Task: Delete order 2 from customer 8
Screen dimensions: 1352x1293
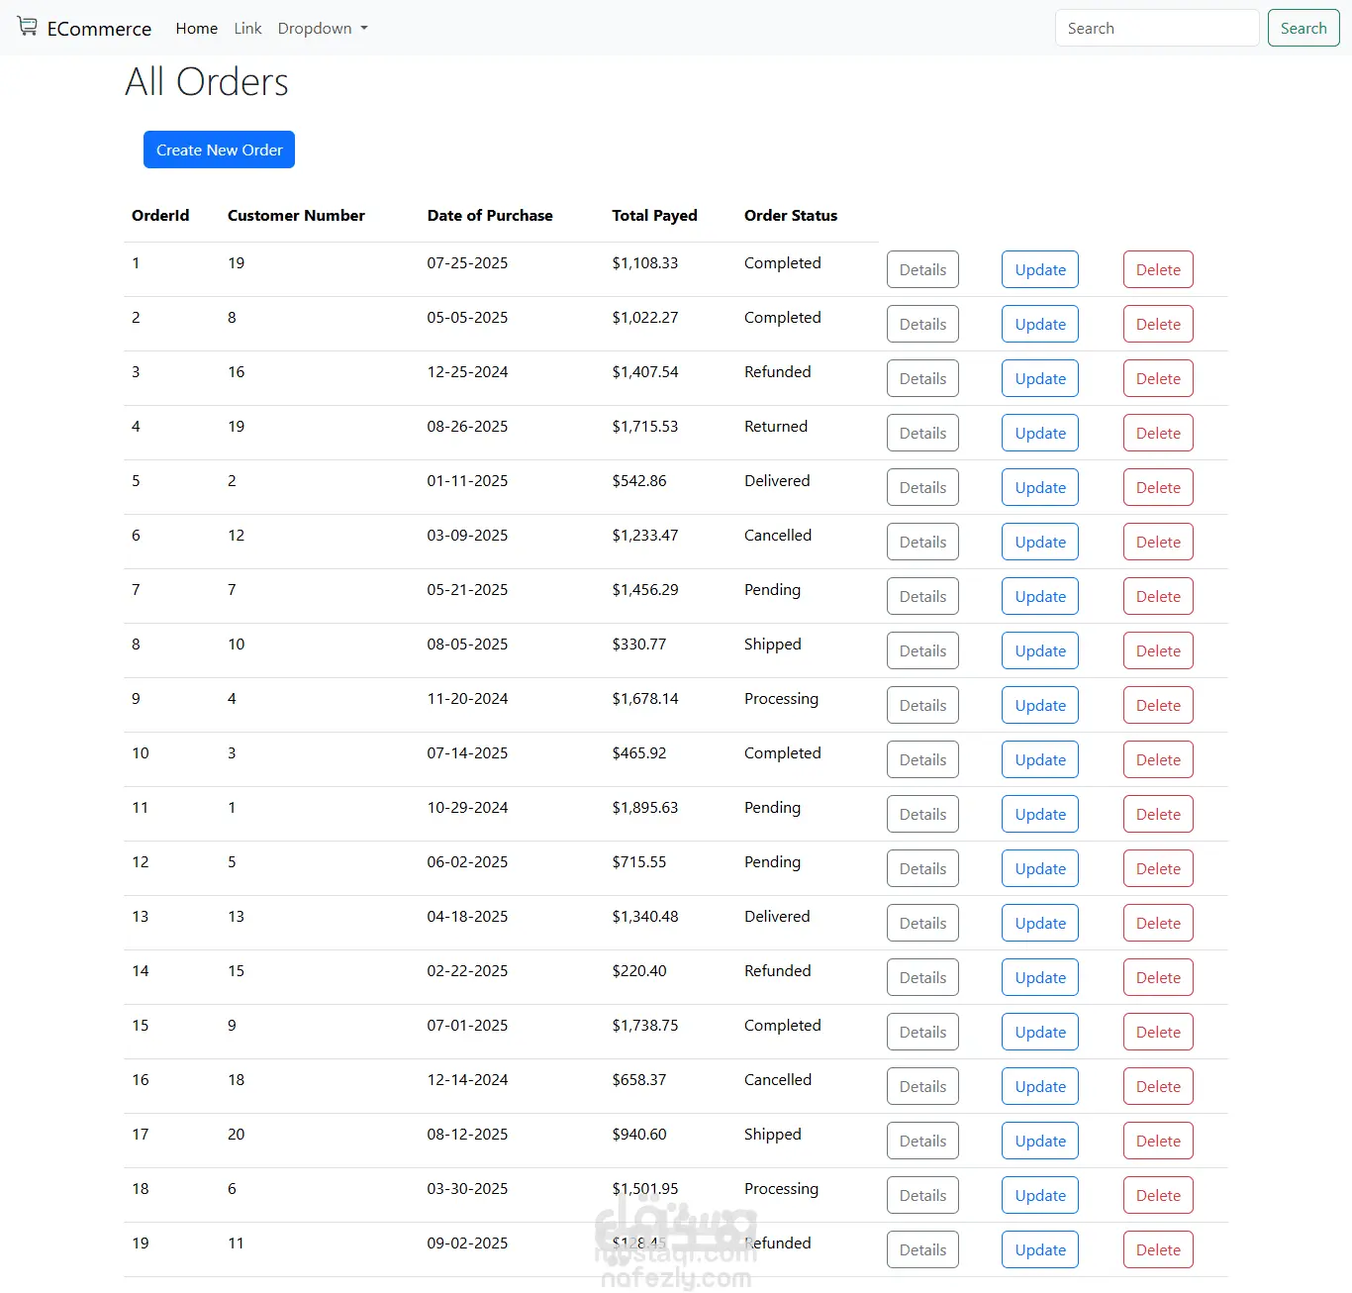Action: 1157,325
